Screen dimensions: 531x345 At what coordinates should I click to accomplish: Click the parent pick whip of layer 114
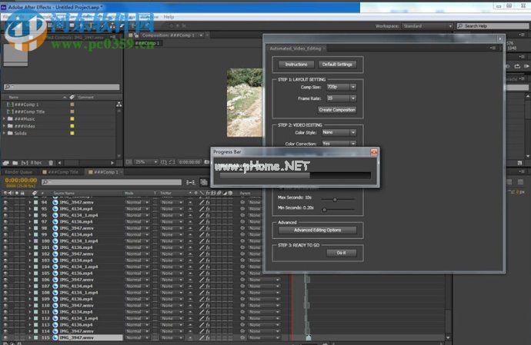pyautogui.click(x=242, y=331)
